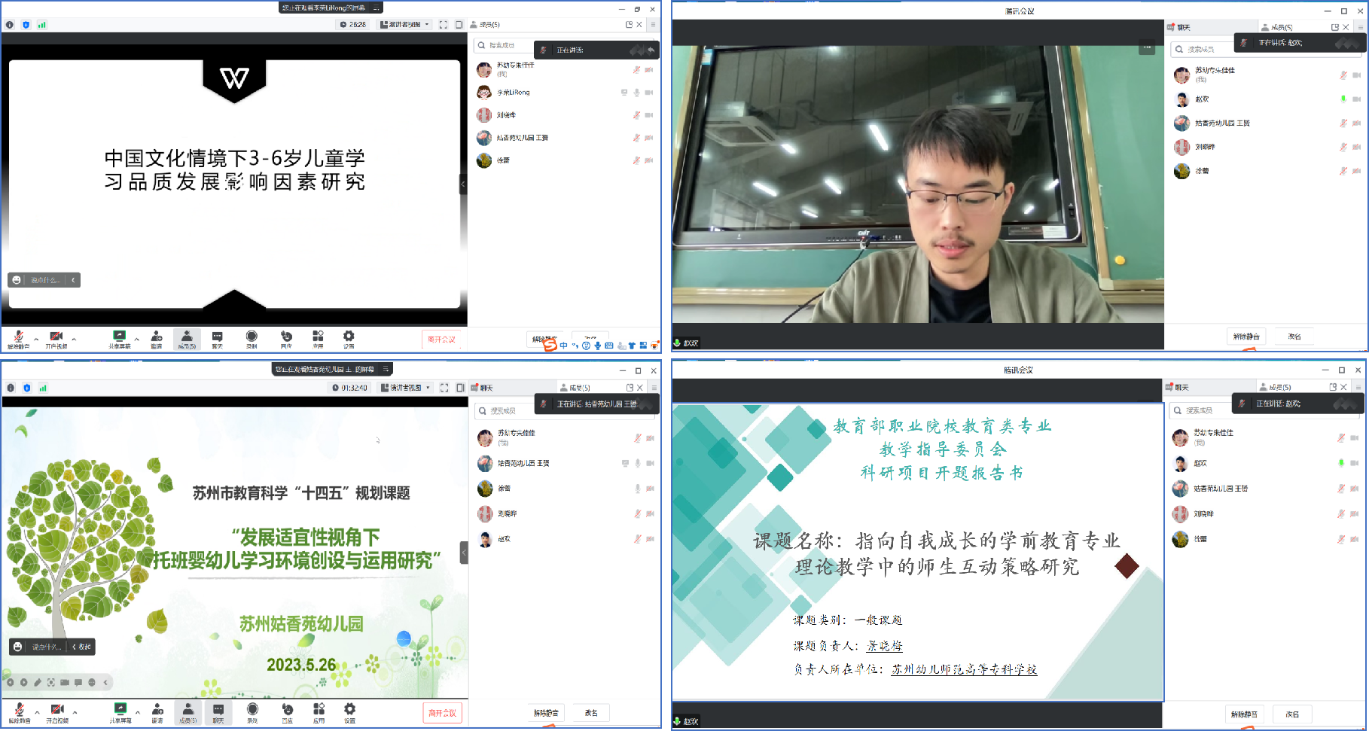Open Settings gear below the WPS slide
The height and width of the screenshot is (731, 1369).
pos(349,338)
